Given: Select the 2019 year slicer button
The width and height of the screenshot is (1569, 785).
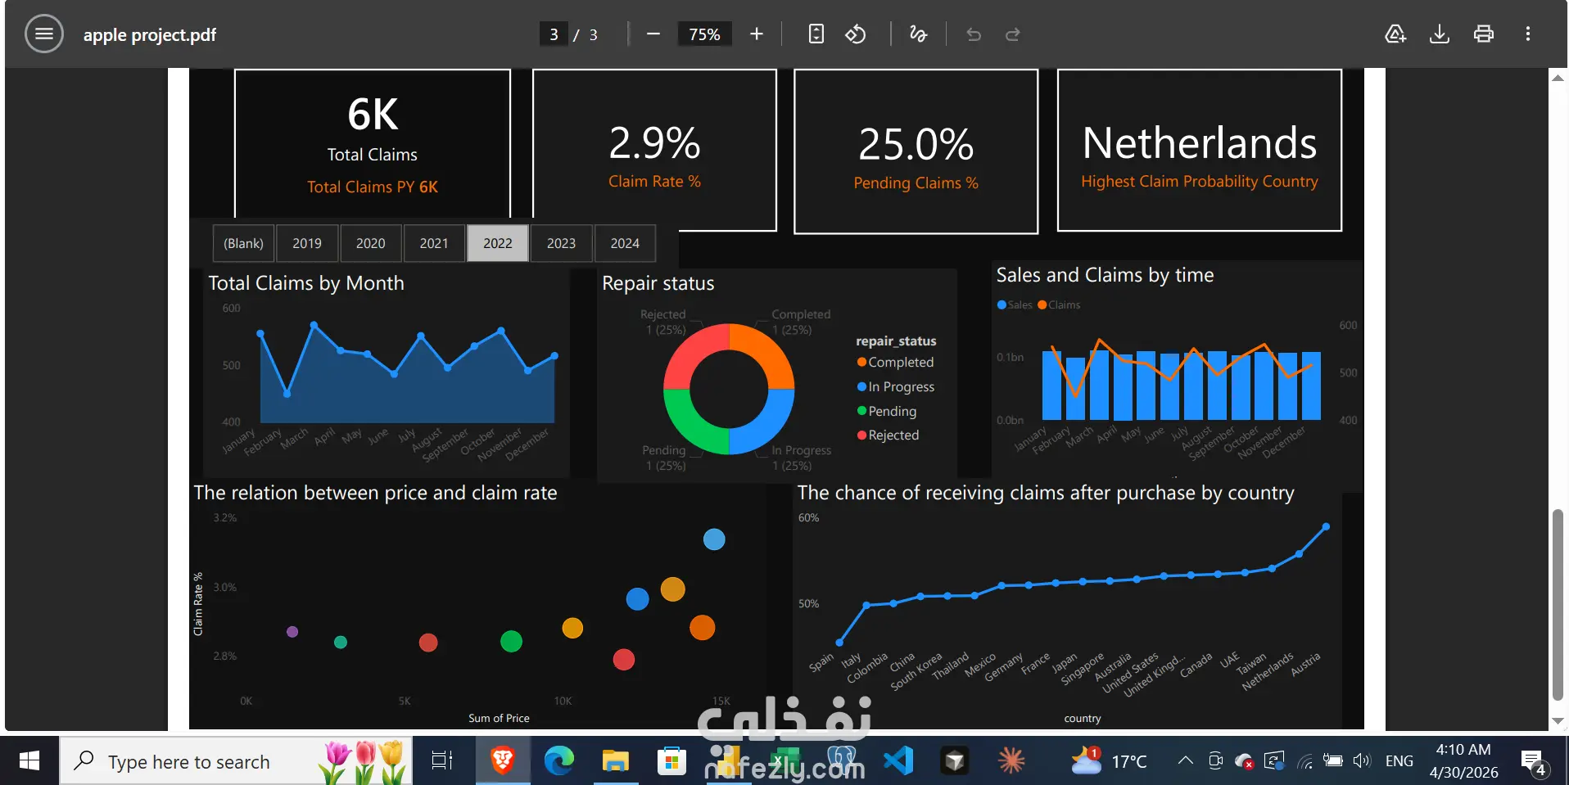Looking at the screenshot, I should pyautogui.click(x=307, y=243).
